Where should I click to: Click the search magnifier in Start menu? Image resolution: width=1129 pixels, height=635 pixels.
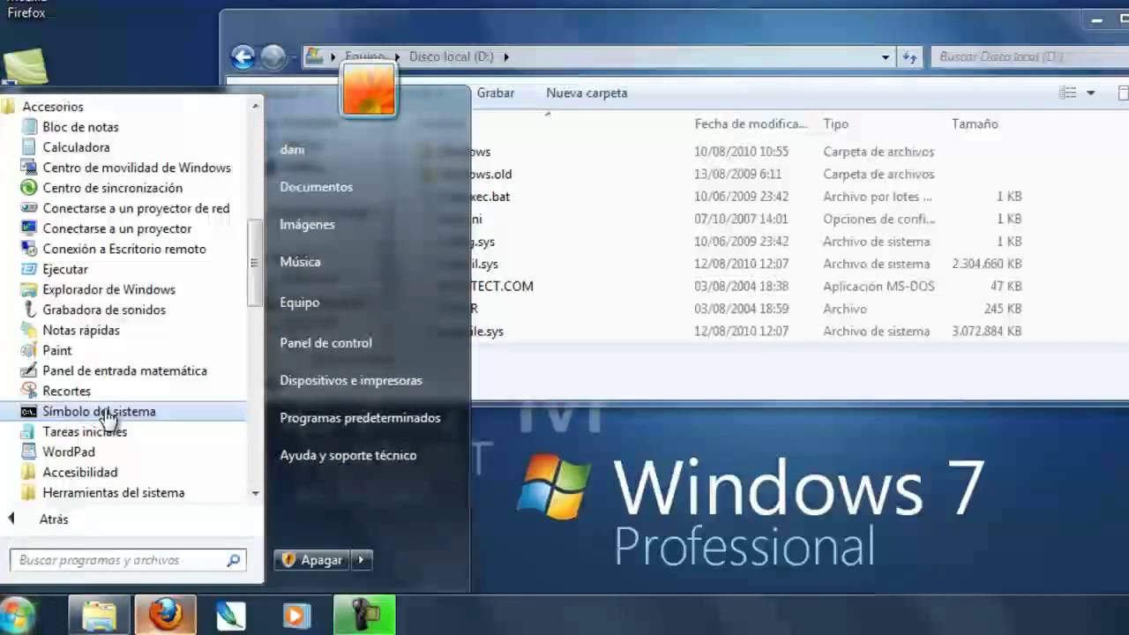point(234,560)
